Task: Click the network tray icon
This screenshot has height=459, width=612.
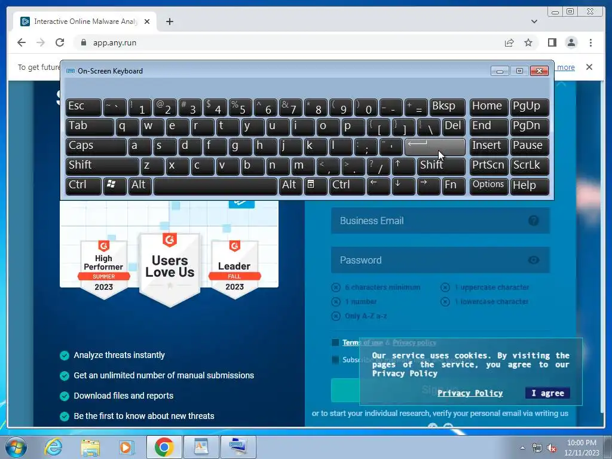Action: (537, 448)
